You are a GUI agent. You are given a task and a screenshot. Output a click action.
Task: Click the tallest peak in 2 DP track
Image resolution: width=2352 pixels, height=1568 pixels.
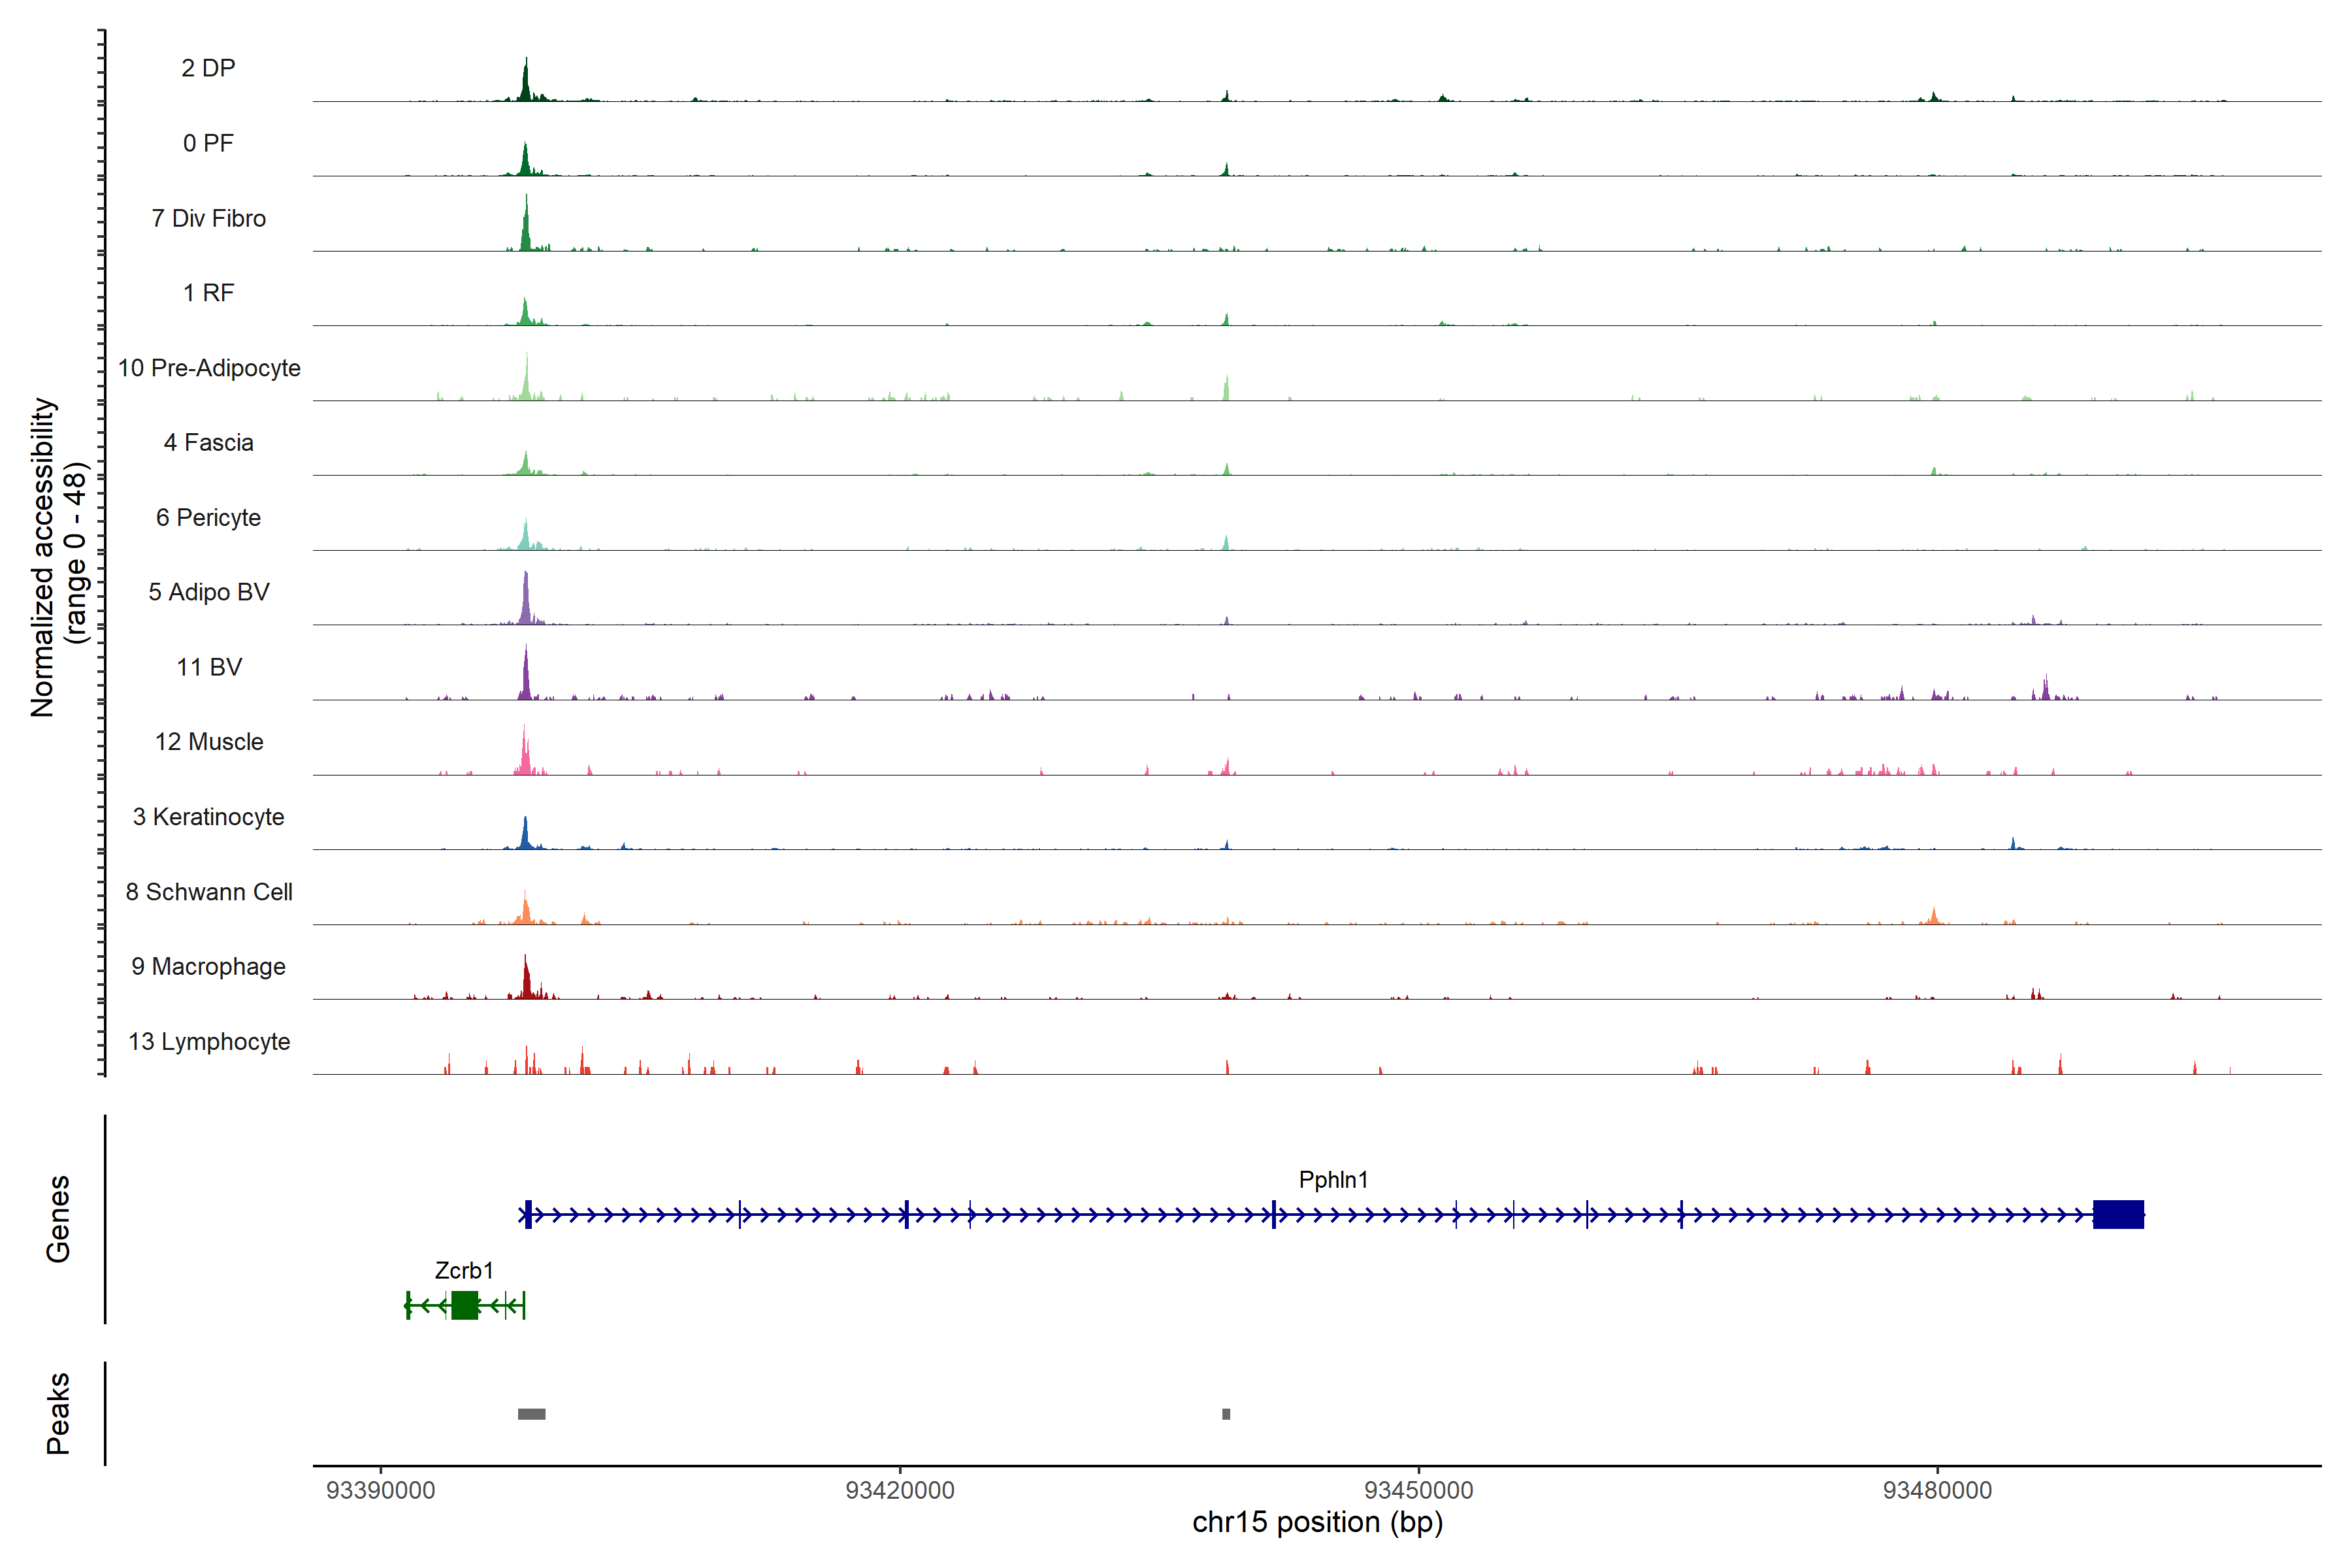pyautogui.click(x=526, y=82)
